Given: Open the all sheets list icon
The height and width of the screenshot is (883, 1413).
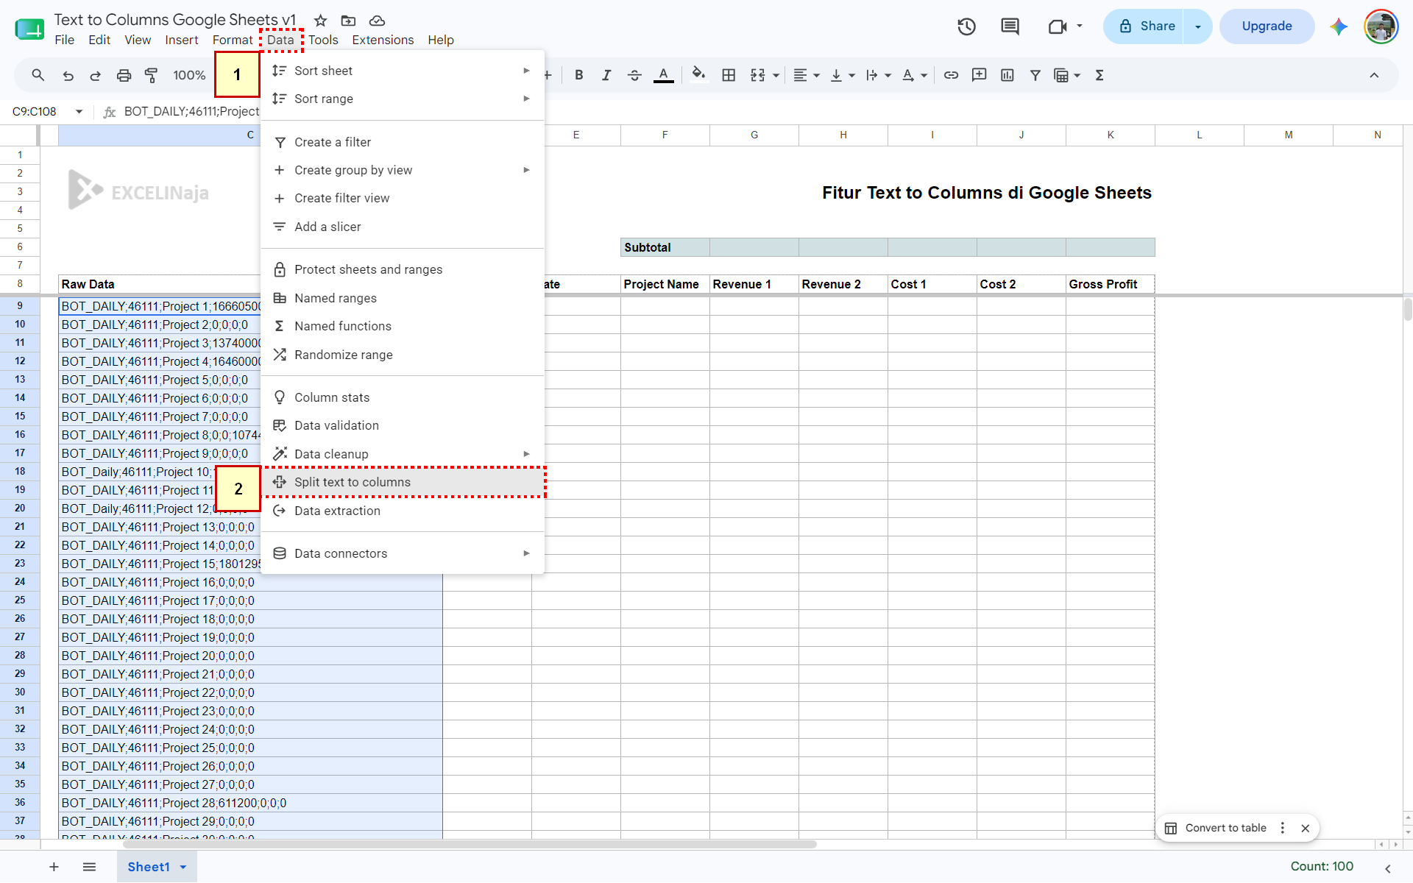Looking at the screenshot, I should 89,867.
